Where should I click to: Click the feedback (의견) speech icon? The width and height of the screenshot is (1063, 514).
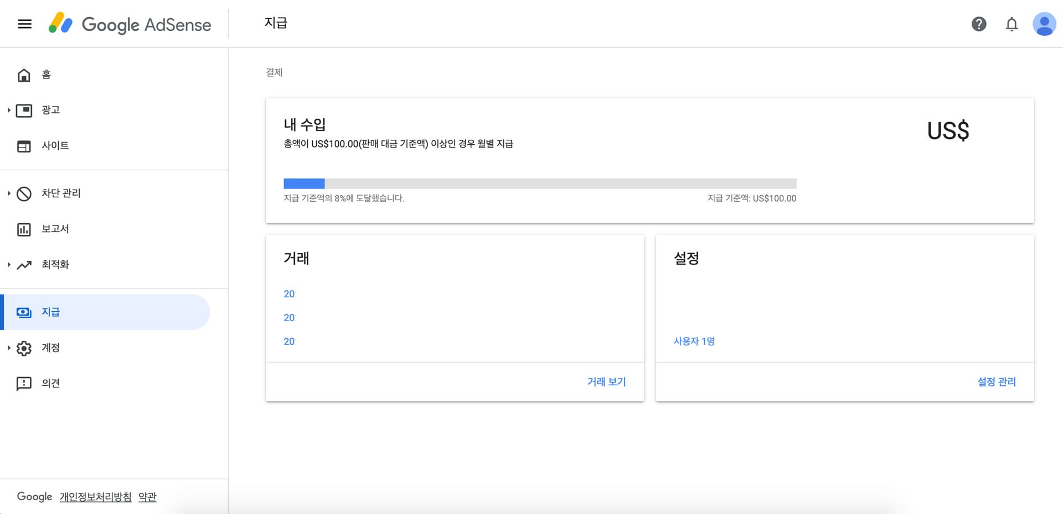tap(24, 384)
